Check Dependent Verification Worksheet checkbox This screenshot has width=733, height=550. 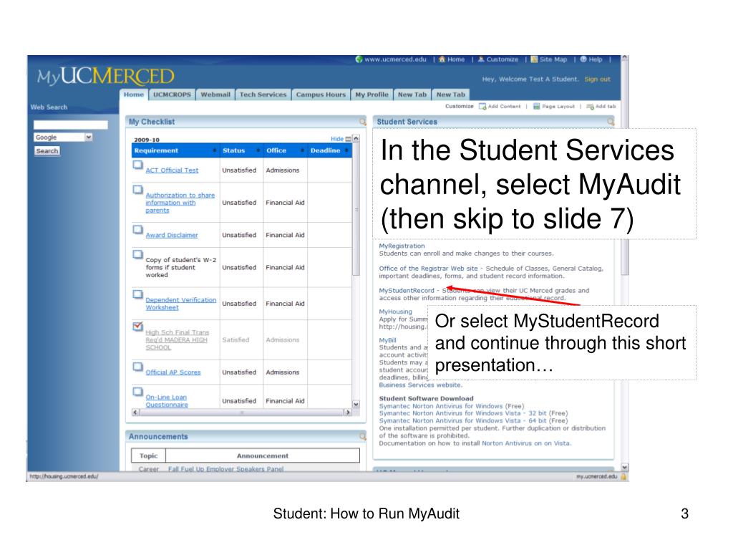click(x=137, y=294)
